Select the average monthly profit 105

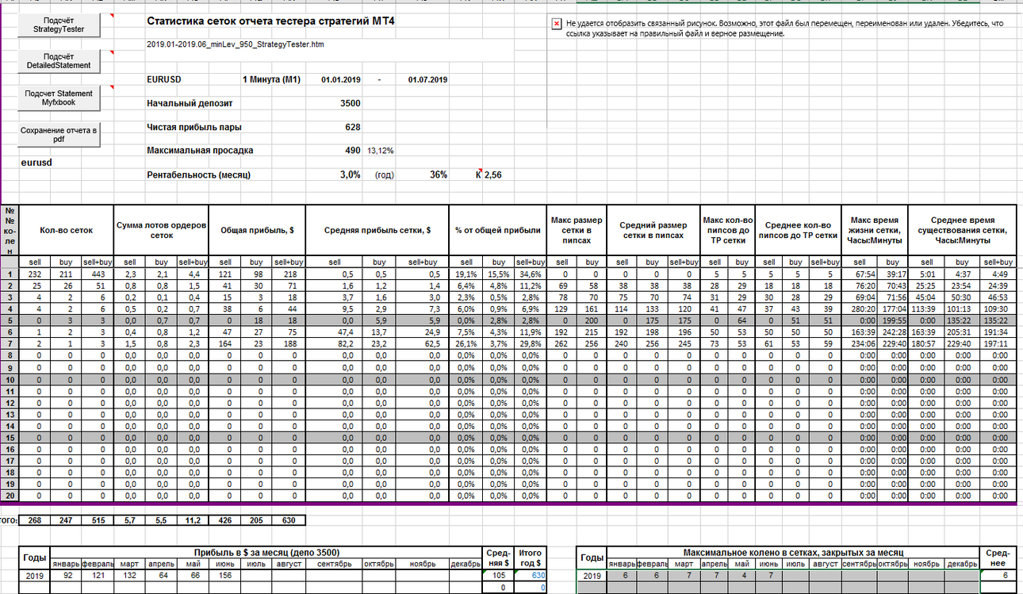coord(498,576)
